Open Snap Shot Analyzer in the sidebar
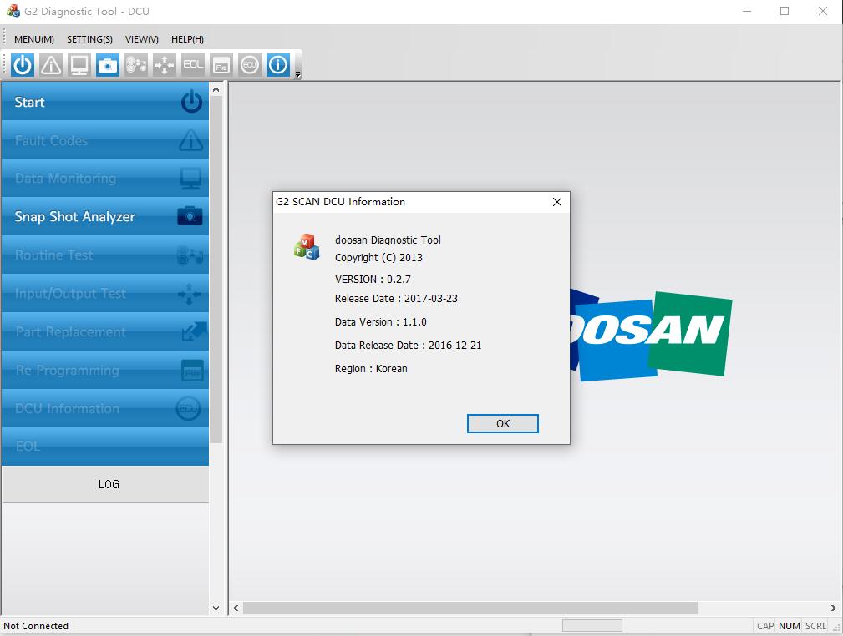Viewport: 843px width, 636px height. point(104,216)
